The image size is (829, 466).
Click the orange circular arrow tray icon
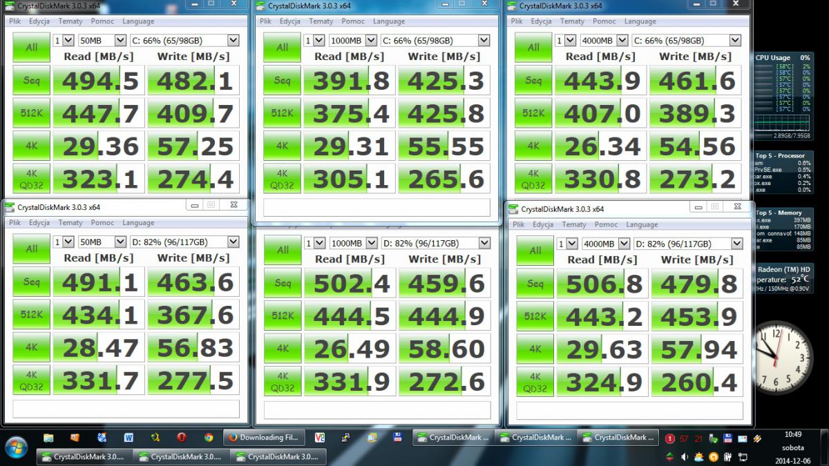(x=714, y=456)
